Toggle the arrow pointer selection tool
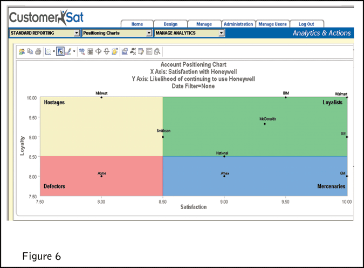Image resolution: width=364 pixels, height=268 pixels. point(60,52)
